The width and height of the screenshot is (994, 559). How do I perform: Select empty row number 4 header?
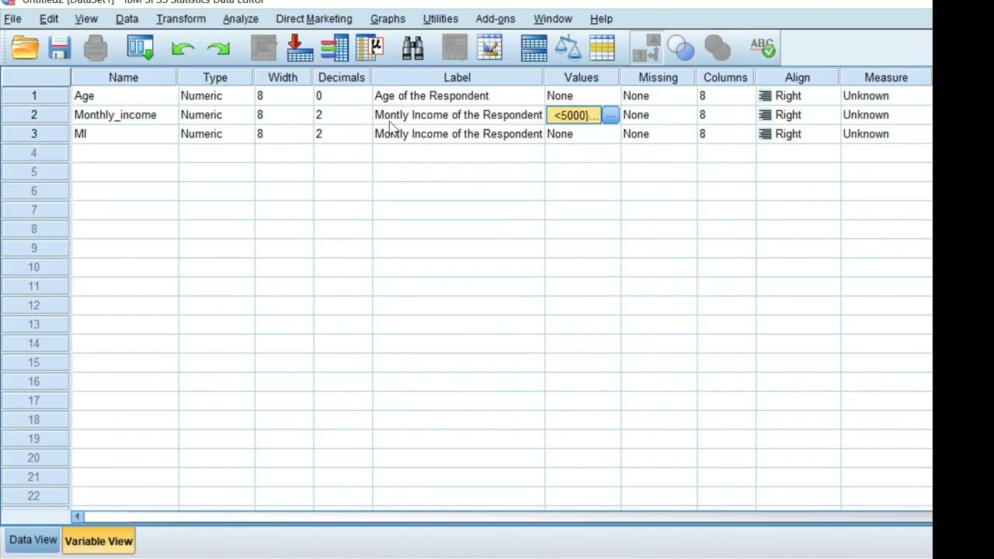(34, 153)
